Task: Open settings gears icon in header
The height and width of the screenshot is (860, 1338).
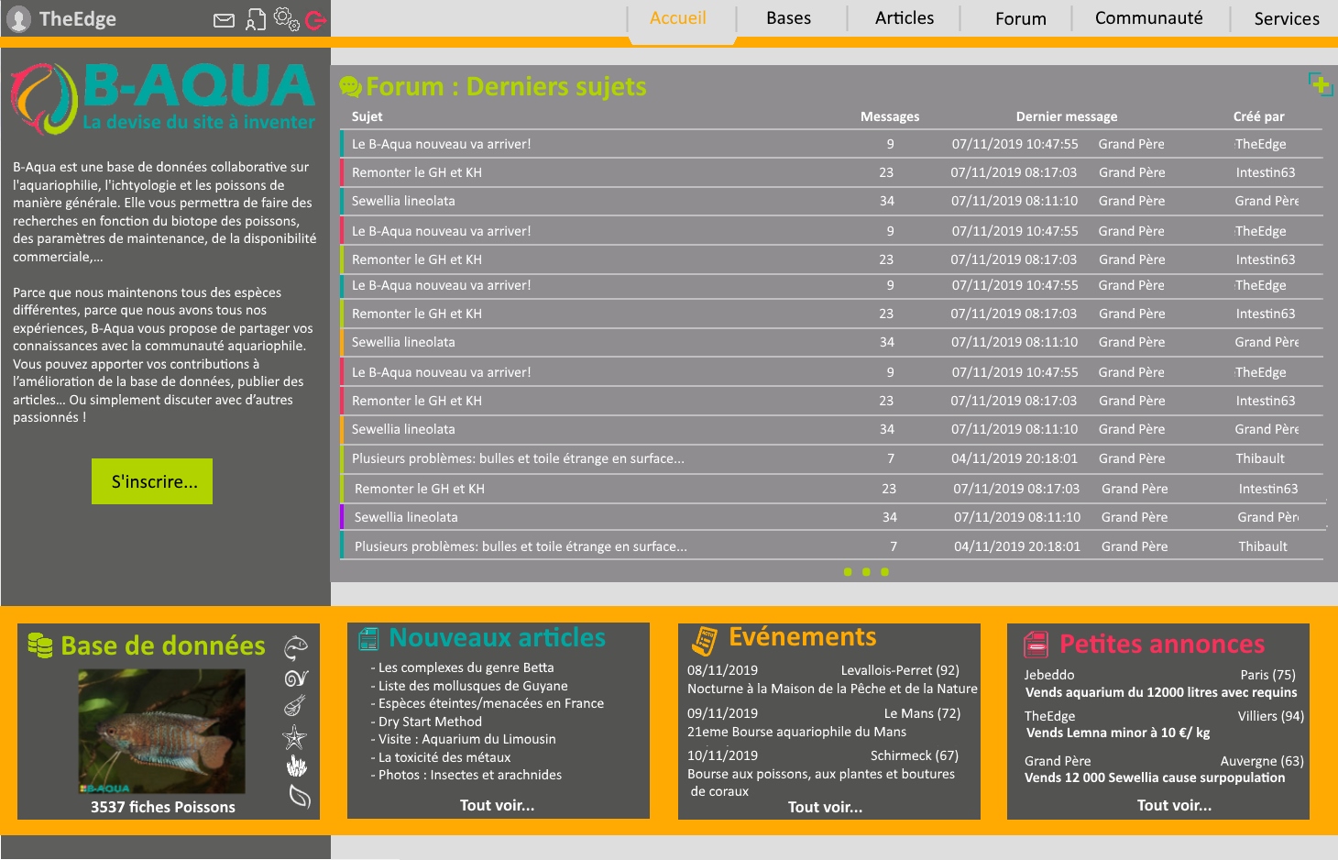Action: [287, 19]
